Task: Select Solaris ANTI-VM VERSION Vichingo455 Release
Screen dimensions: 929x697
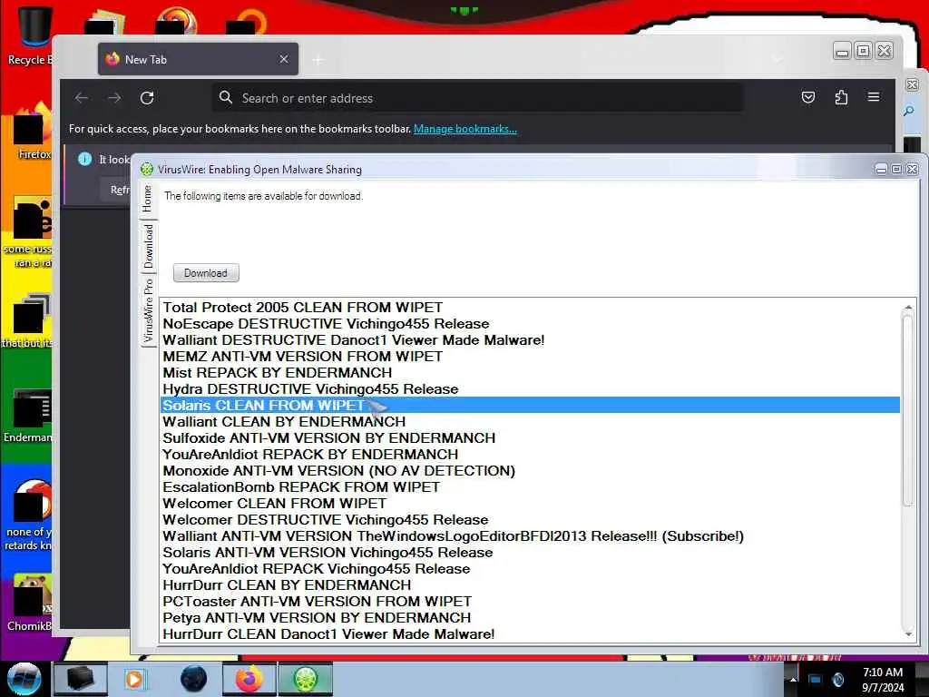Action: pyautogui.click(x=530, y=553)
